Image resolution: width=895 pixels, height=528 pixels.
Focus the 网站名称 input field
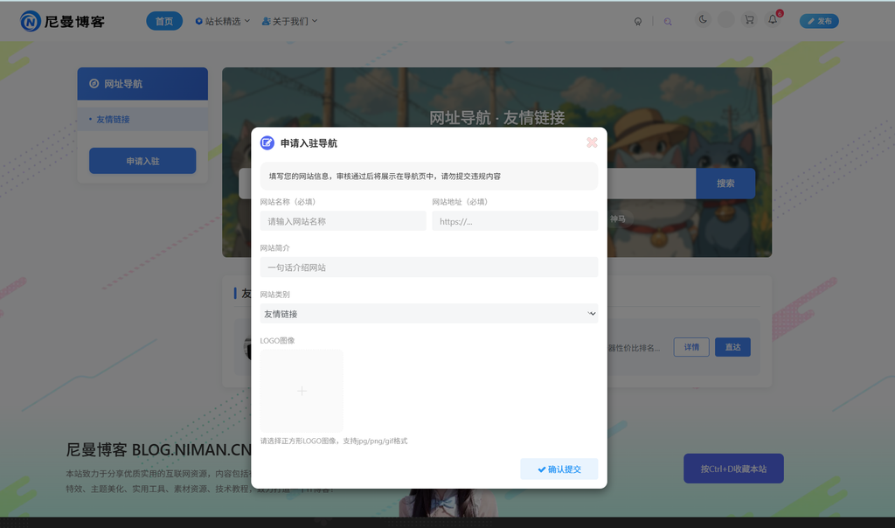click(343, 221)
